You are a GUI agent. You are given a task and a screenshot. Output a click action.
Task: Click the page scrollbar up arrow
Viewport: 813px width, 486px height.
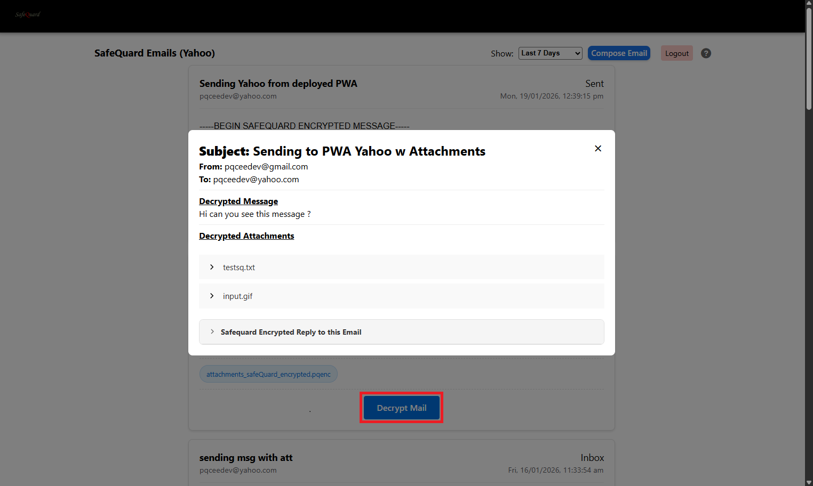tap(809, 4)
